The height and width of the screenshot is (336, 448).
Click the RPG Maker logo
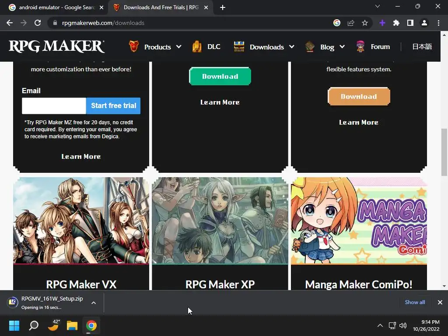(56, 46)
